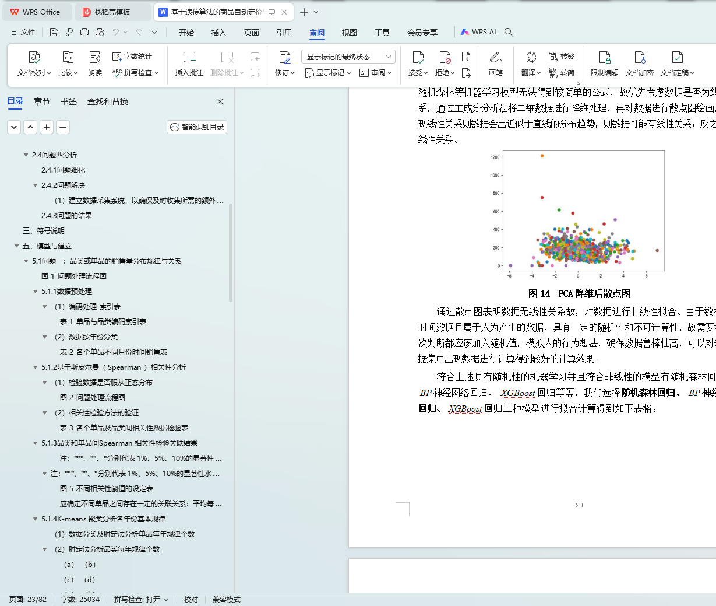This screenshot has height=606, width=716.
Task: Click the undo arrow icon
Action: [116, 32]
